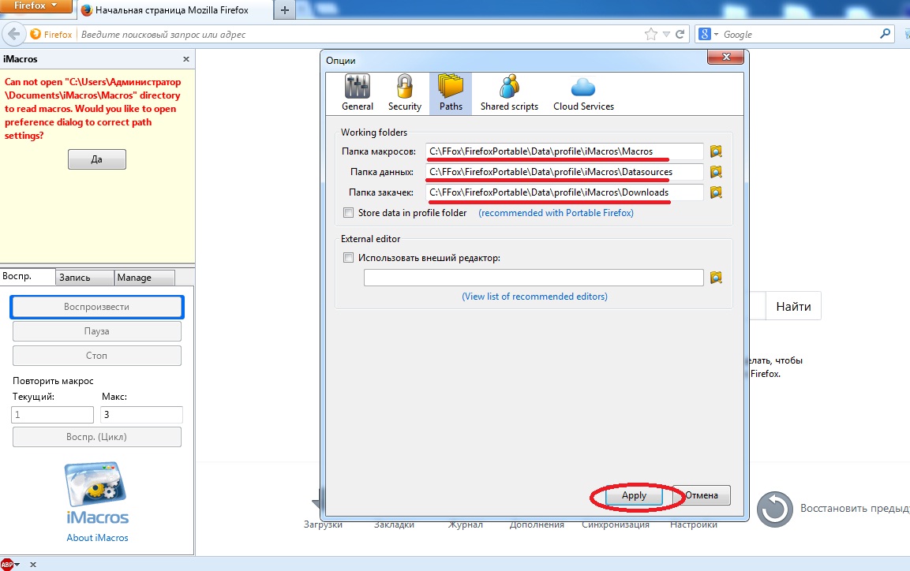Viewport: 910px width, 571px height.
Task: Open the Cloud Services tab
Action: (583, 93)
